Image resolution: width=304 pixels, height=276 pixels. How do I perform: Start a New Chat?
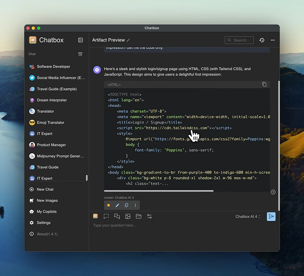pyautogui.click(x=56, y=189)
